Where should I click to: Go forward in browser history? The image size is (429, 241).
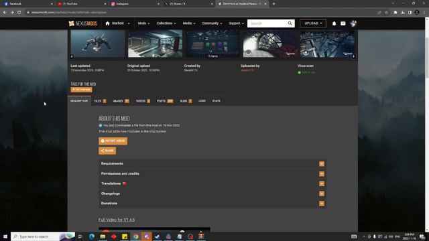click(12, 12)
